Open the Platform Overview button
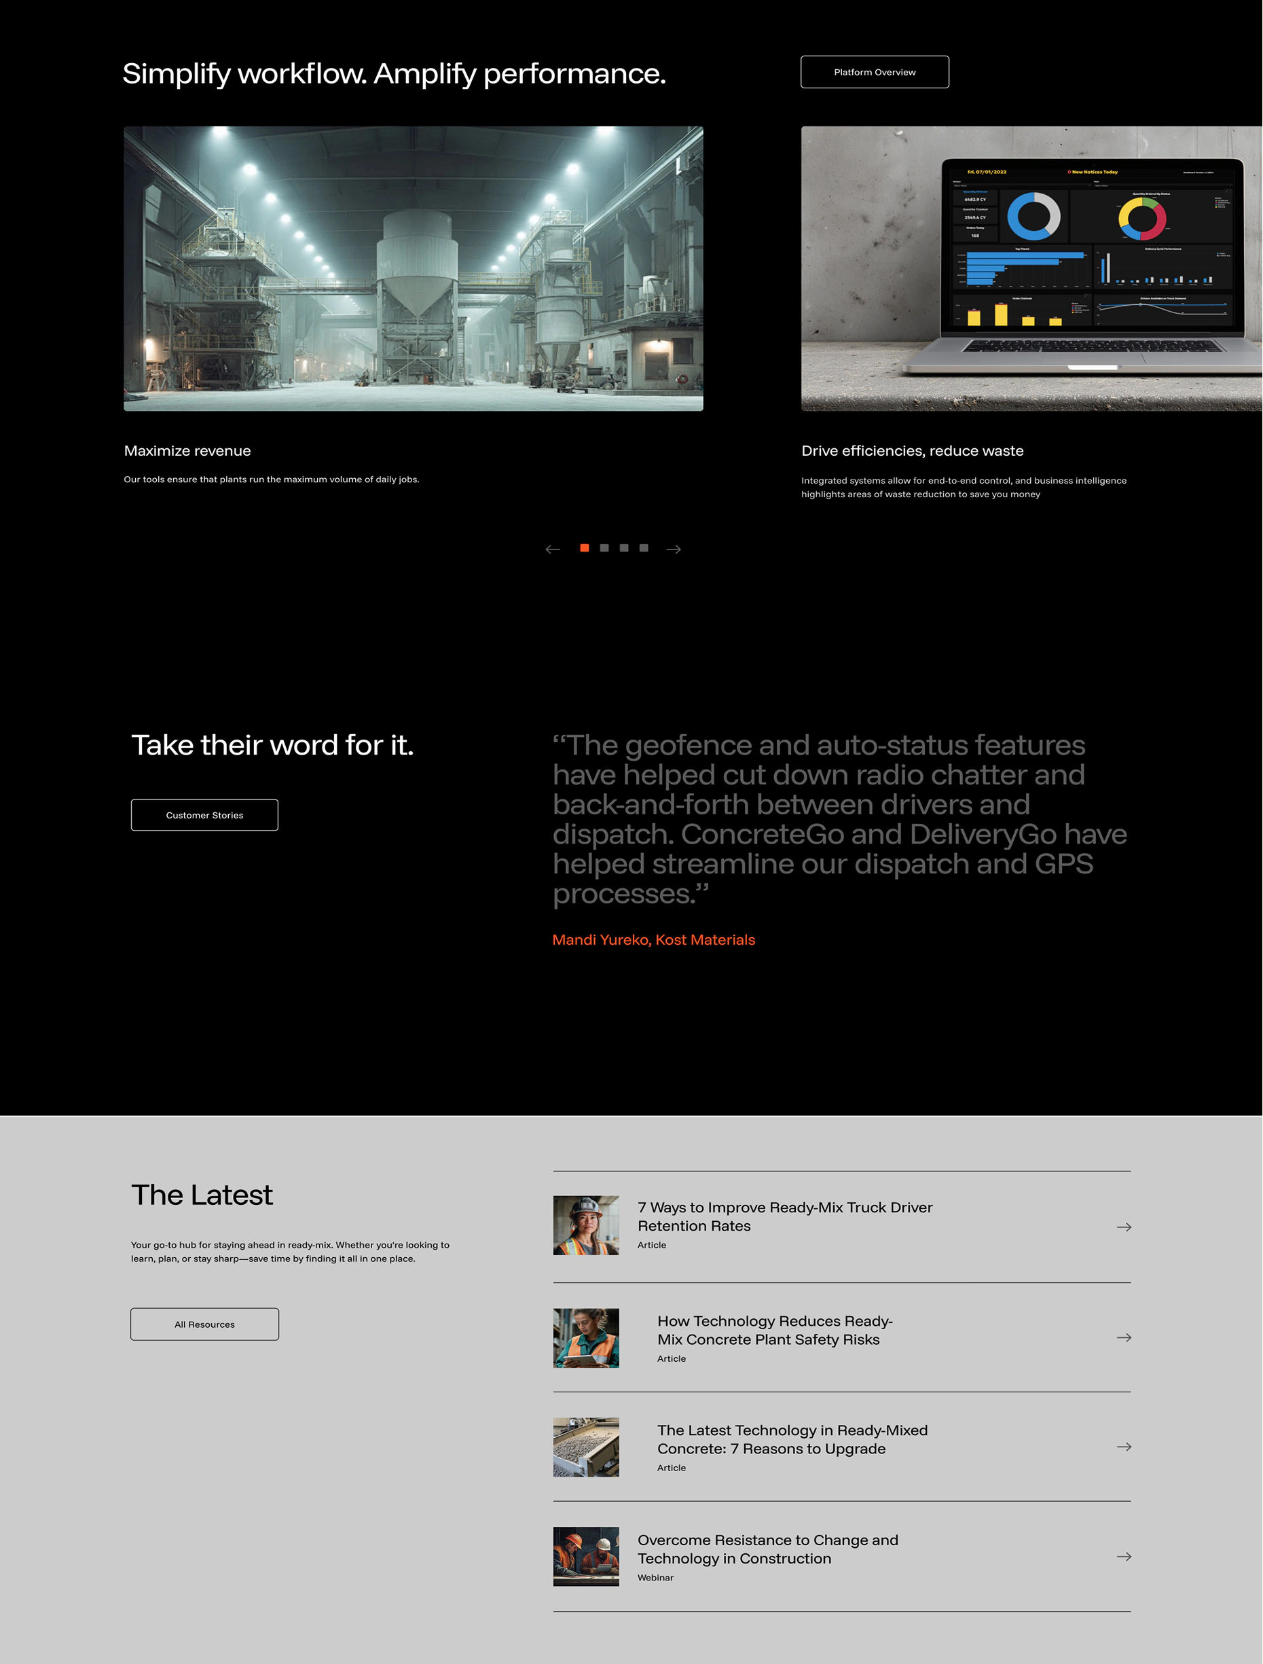The width and height of the screenshot is (1263, 1664). pos(874,72)
